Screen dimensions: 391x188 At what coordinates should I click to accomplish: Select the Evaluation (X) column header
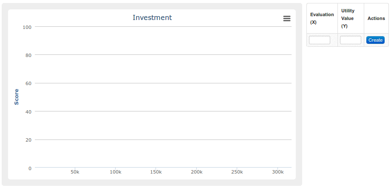click(322, 18)
